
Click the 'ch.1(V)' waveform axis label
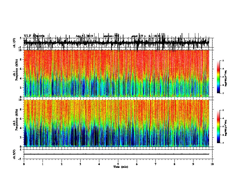14,43
